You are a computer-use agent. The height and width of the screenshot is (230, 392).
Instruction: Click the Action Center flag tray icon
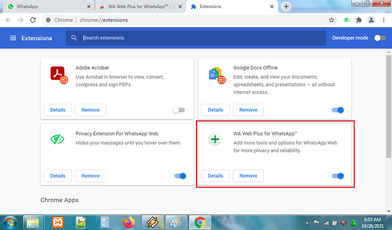point(316,223)
